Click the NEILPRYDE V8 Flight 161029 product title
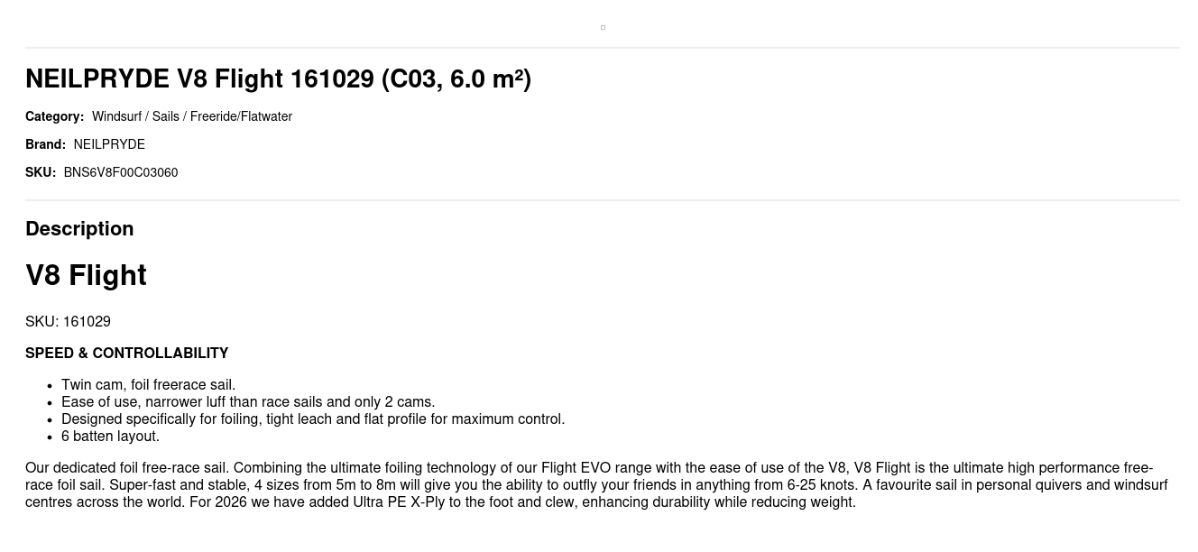 (x=278, y=79)
